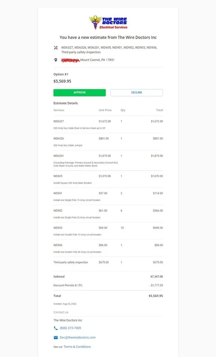Click the tools icon beside service codes

[56, 47]
